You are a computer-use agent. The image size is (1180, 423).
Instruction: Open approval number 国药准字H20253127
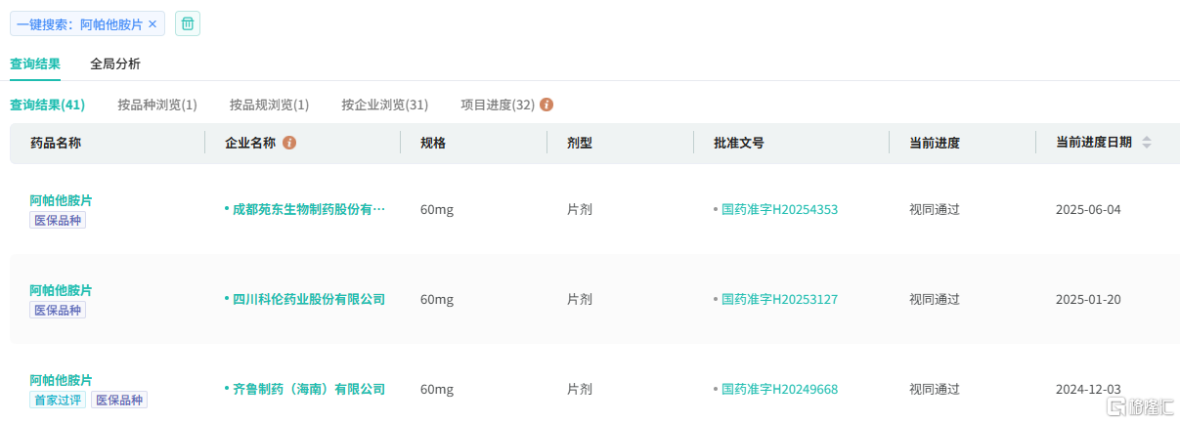click(779, 299)
